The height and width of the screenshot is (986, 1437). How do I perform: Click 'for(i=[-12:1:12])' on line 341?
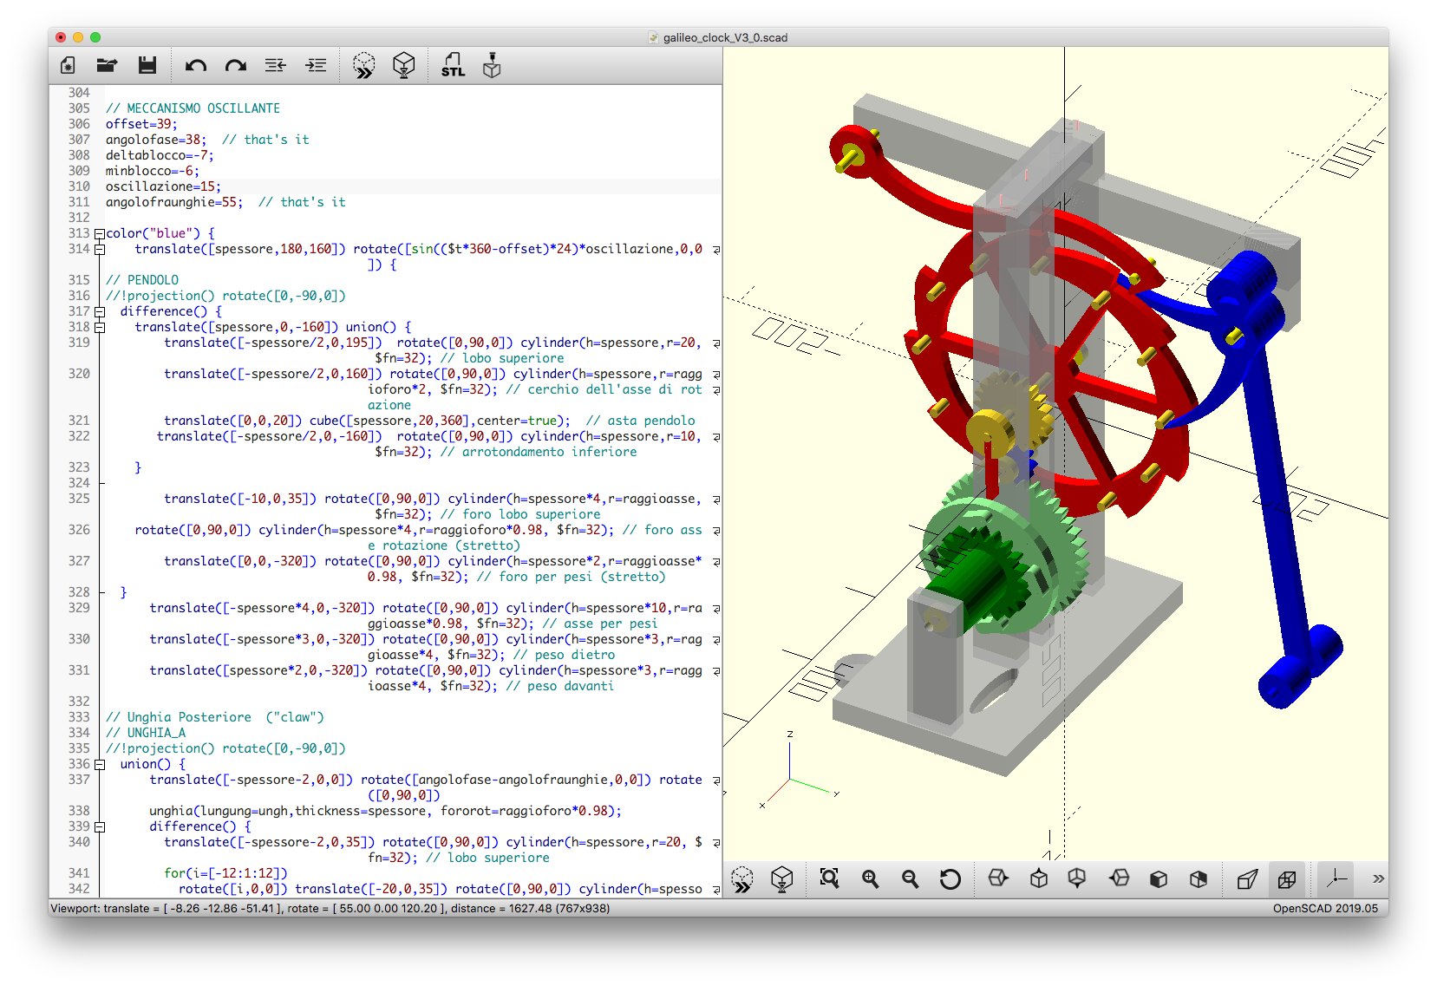[x=225, y=873]
